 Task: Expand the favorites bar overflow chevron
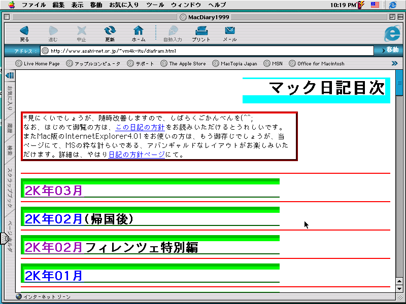click(394, 63)
